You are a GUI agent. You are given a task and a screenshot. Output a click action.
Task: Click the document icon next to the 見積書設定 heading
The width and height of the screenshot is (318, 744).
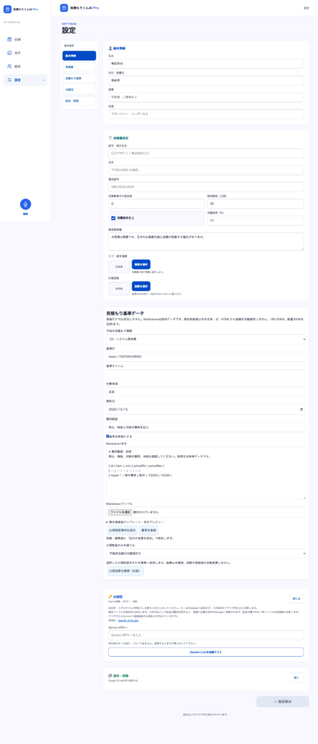(110, 137)
